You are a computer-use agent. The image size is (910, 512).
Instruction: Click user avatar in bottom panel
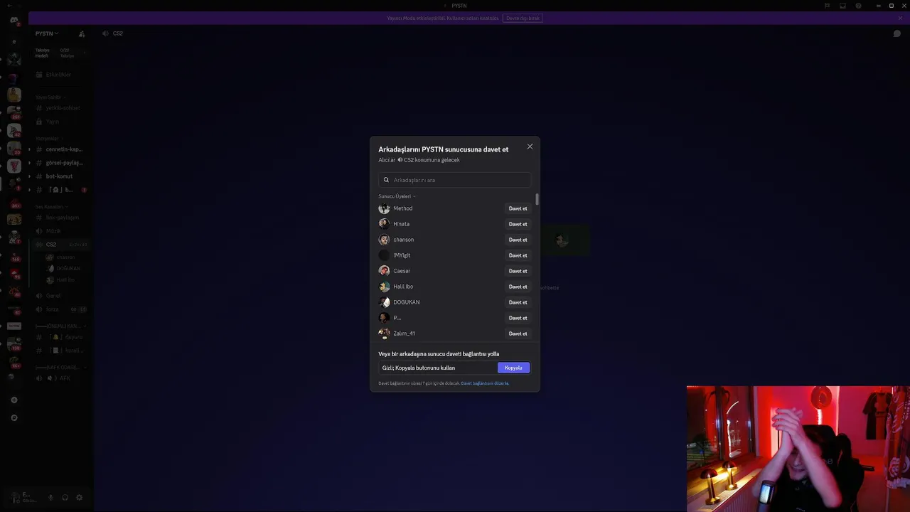[x=16, y=497]
